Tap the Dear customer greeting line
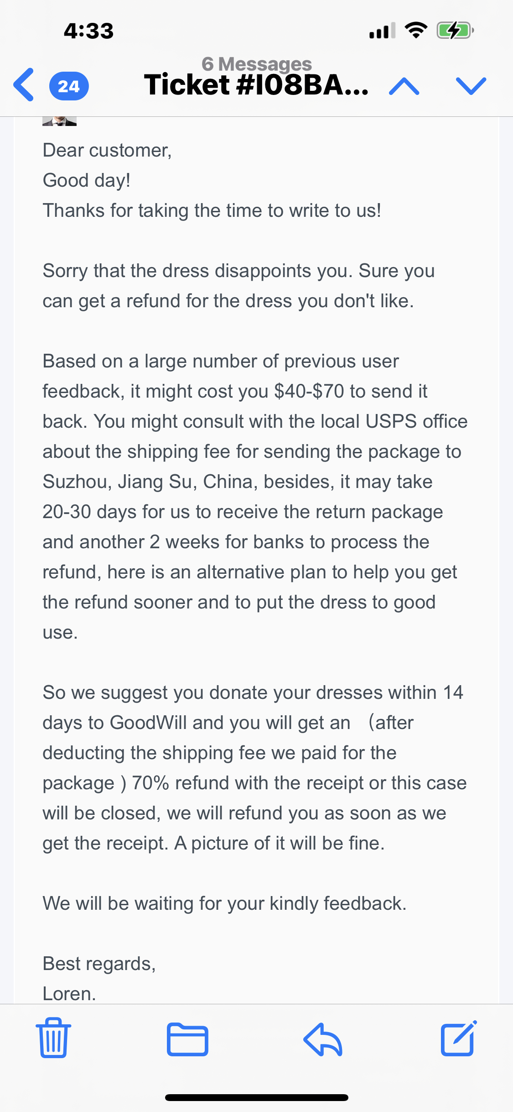Image resolution: width=513 pixels, height=1112 pixels. tap(107, 151)
